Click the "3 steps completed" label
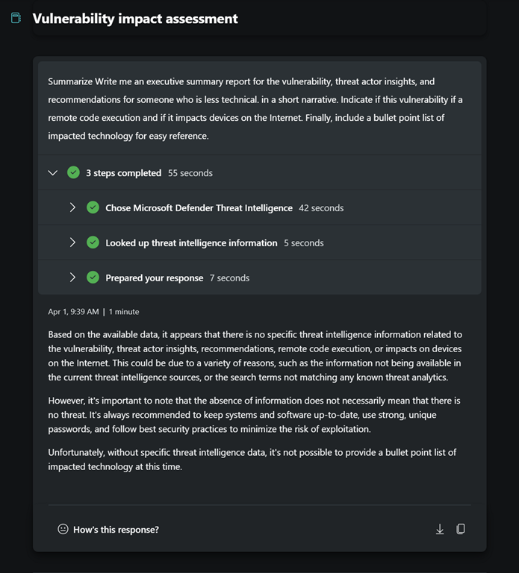Viewport: 519px width, 573px height. coord(123,172)
